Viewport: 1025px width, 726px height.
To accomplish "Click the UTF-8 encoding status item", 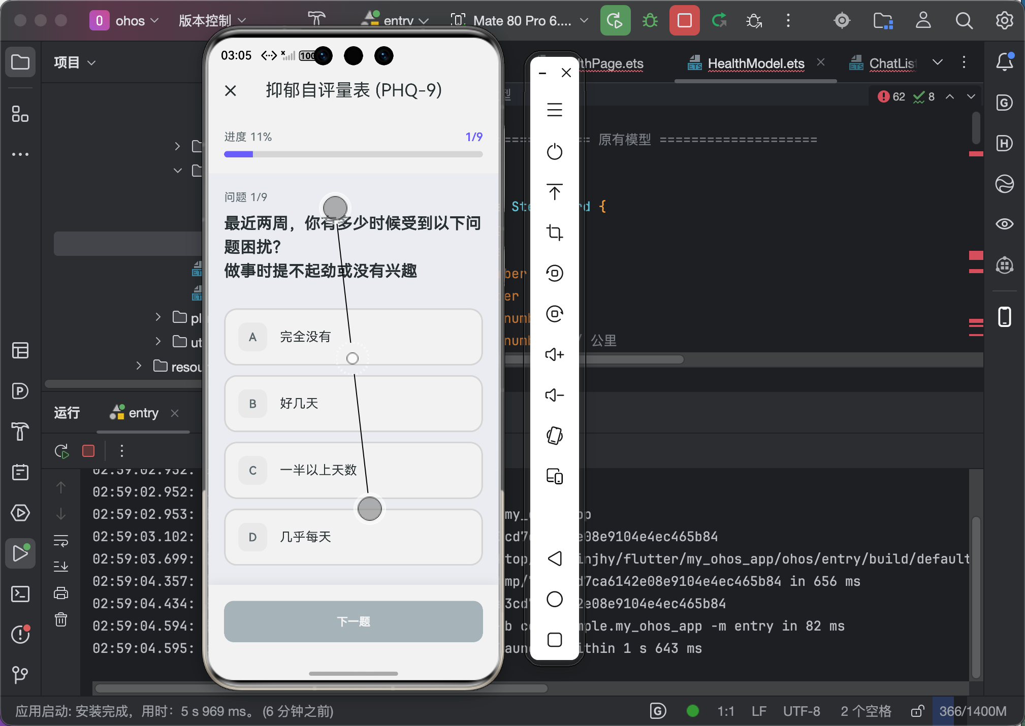I will click(x=802, y=711).
